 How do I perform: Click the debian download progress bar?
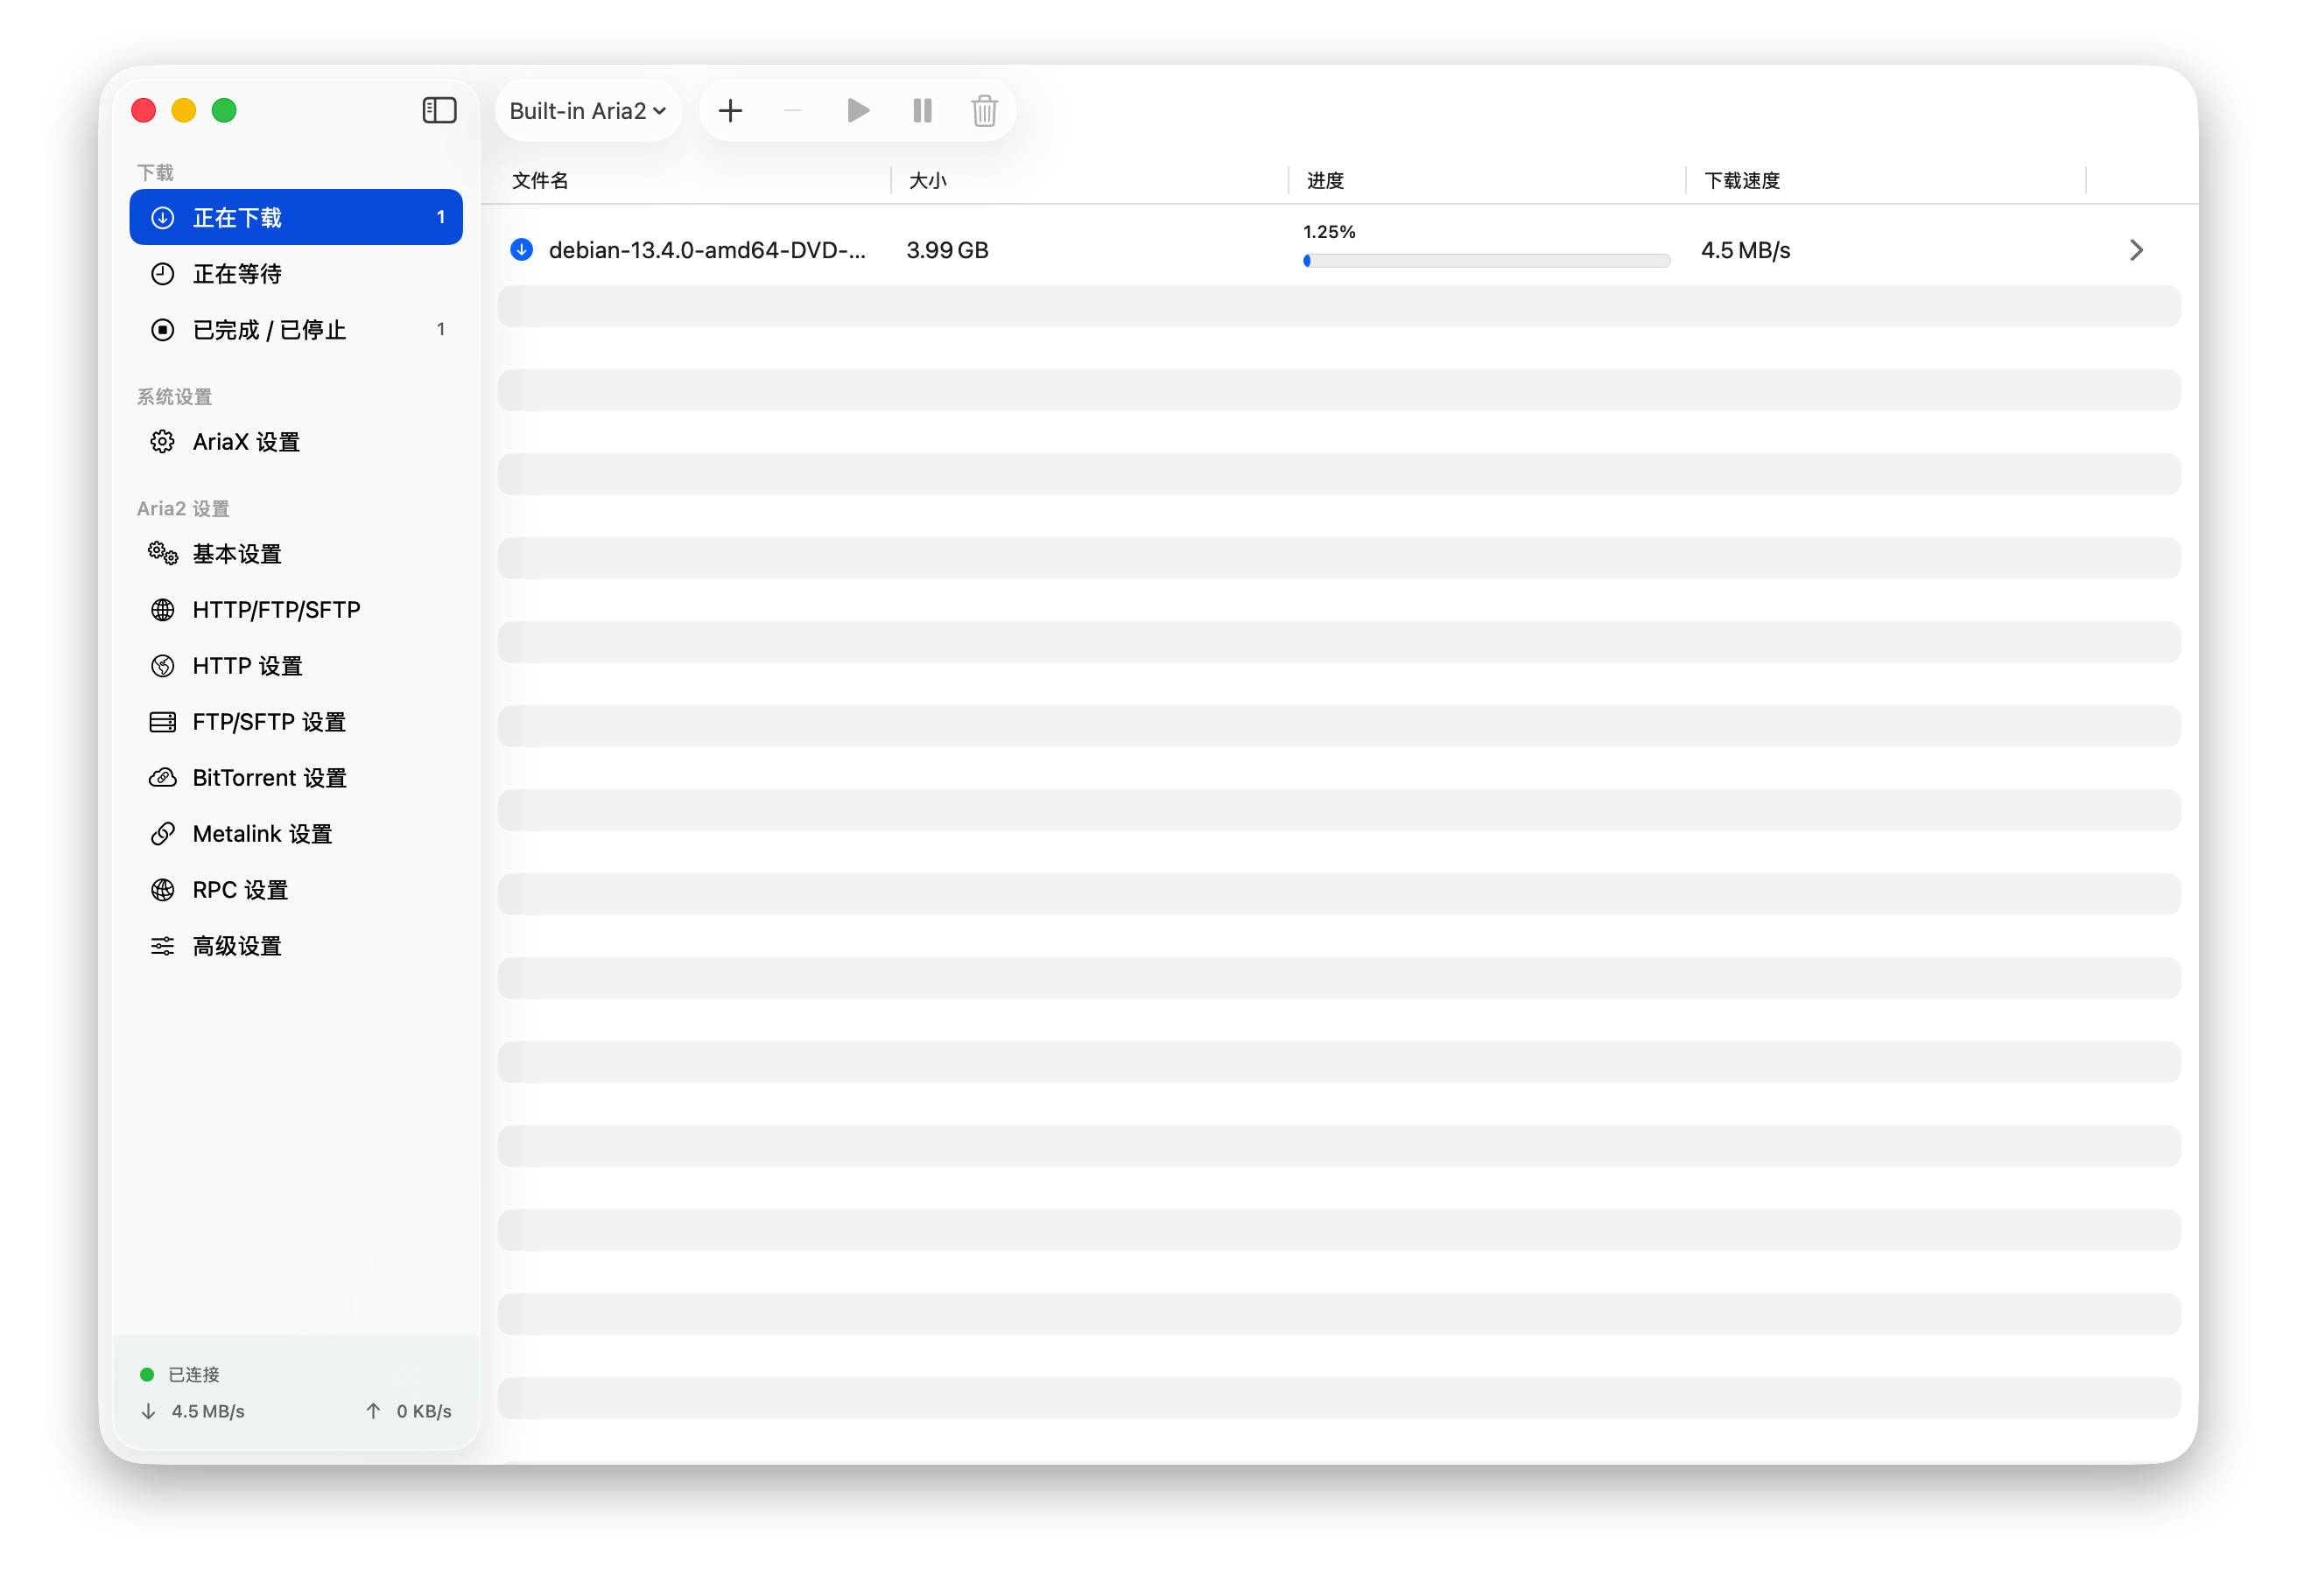(1486, 260)
